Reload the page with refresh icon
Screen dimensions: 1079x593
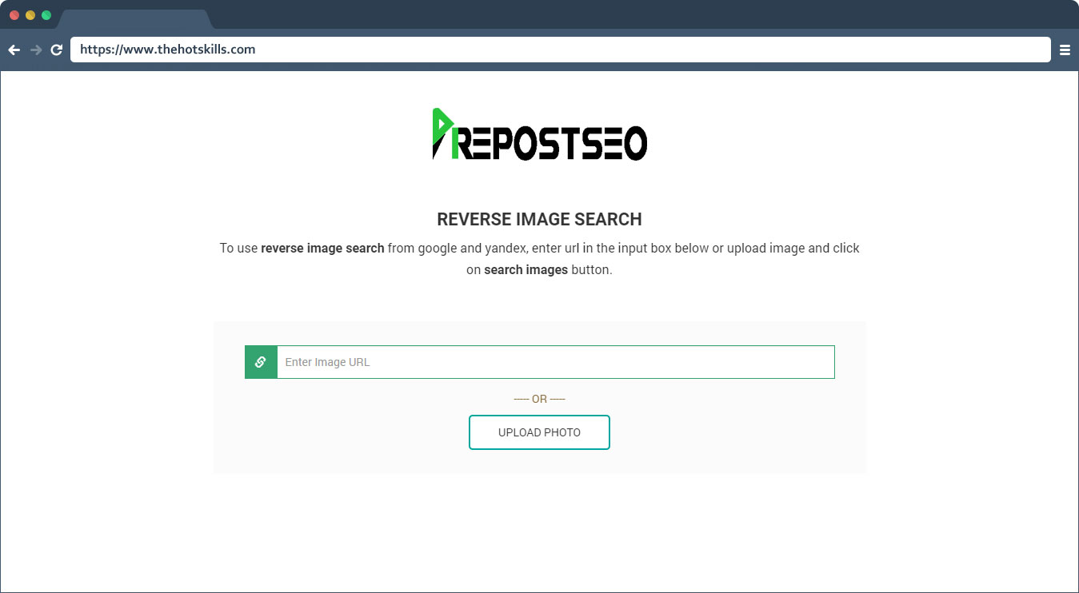pyautogui.click(x=57, y=50)
